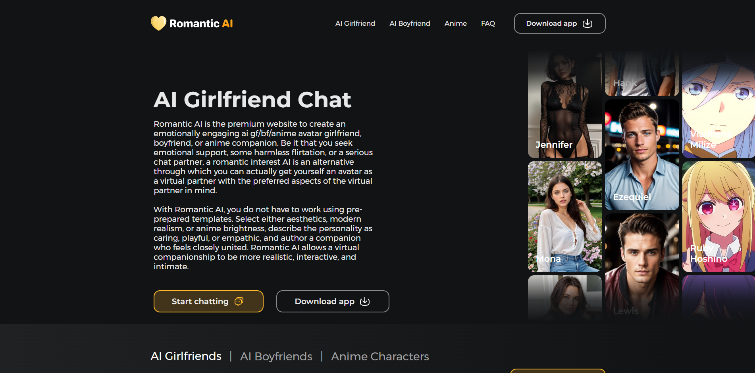Click the Download app button in header

point(560,23)
